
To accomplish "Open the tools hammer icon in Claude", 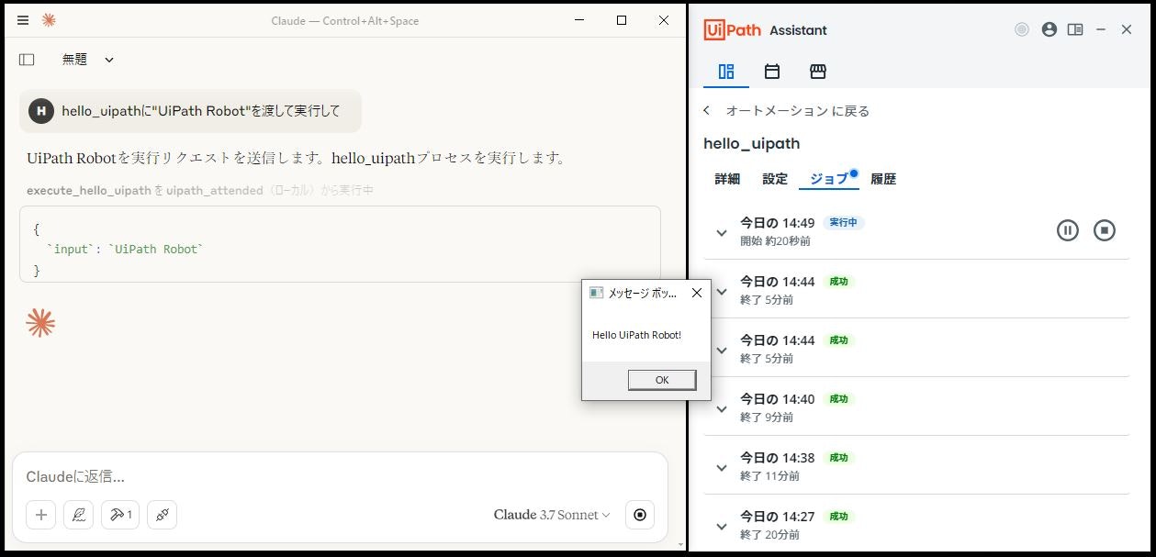I will (117, 515).
